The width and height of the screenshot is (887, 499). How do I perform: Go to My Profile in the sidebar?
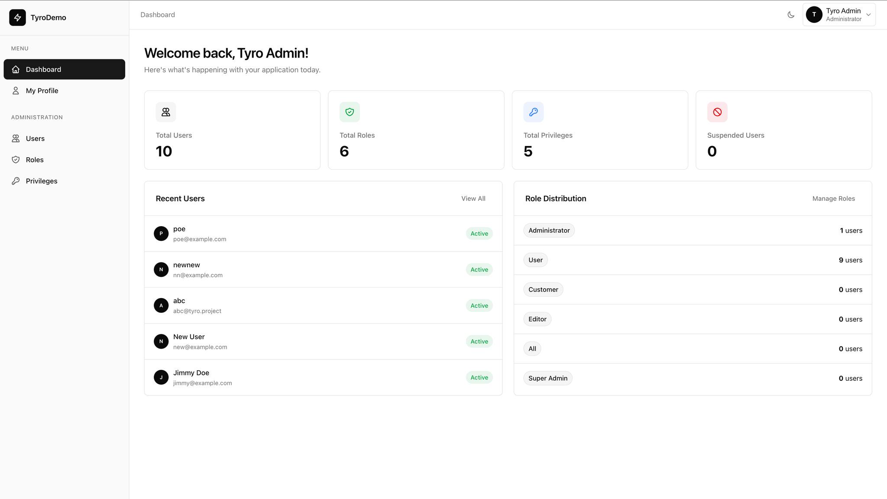tap(65, 91)
